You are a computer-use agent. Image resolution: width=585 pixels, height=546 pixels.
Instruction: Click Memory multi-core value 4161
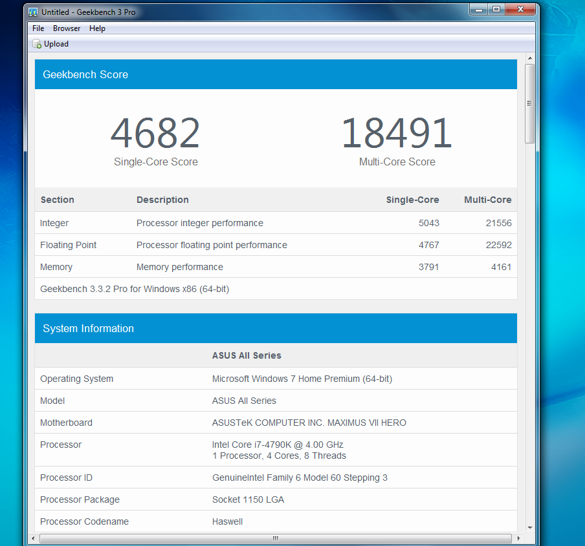click(501, 267)
